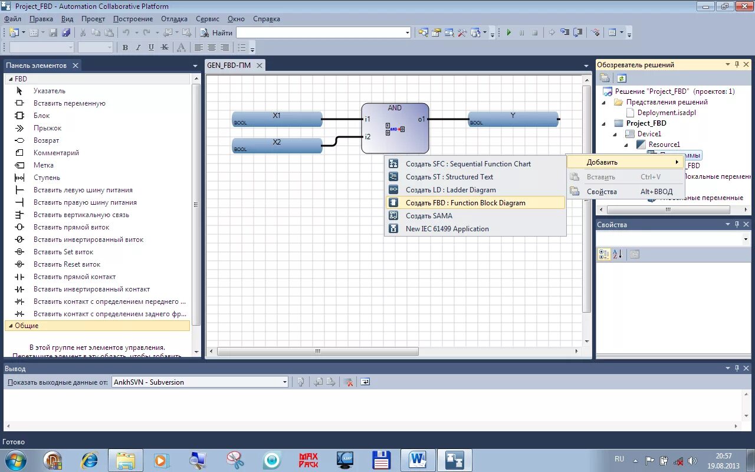Toggle Strikethrough formatting button

pos(164,48)
